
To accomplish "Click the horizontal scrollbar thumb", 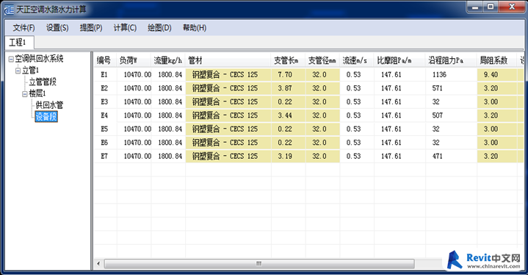I will tap(259, 263).
